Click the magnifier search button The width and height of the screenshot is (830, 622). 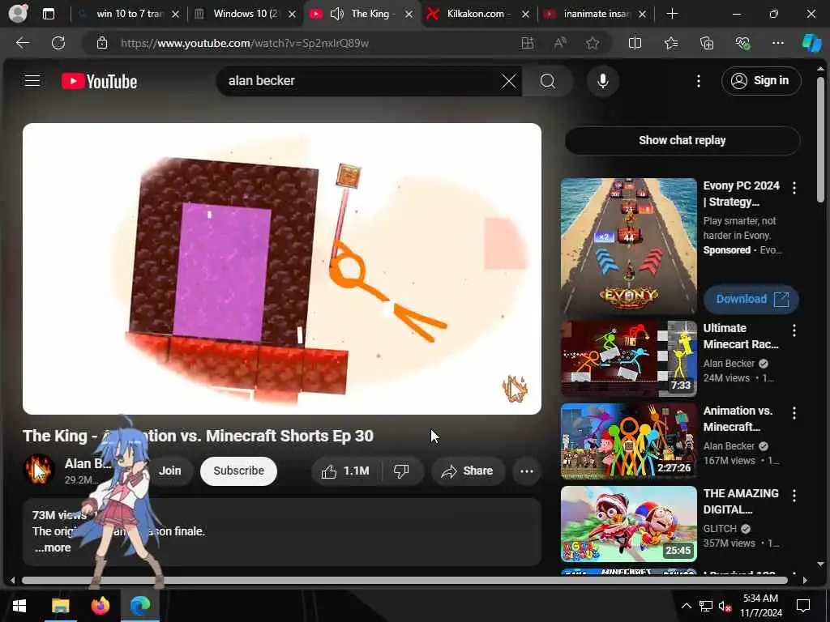[548, 82]
